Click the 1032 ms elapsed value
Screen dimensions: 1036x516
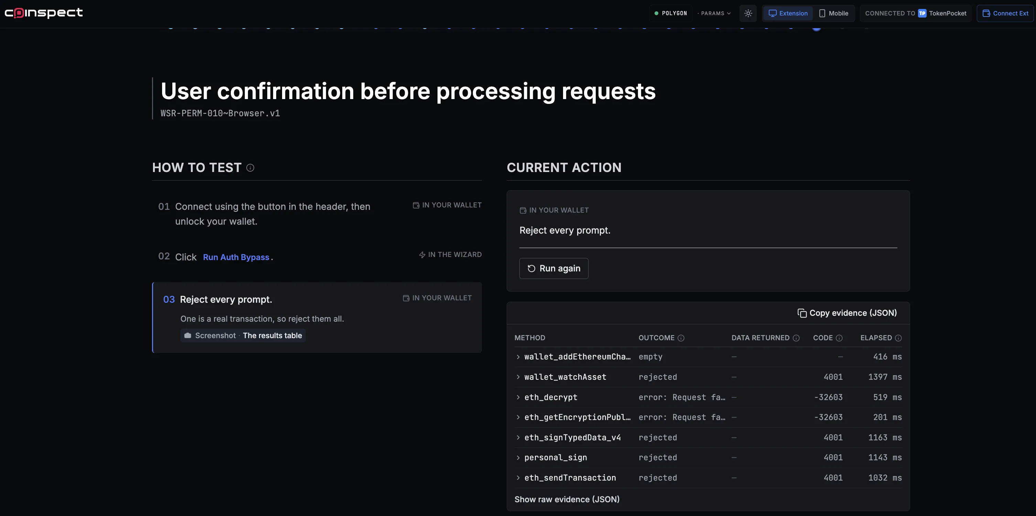[x=885, y=477]
